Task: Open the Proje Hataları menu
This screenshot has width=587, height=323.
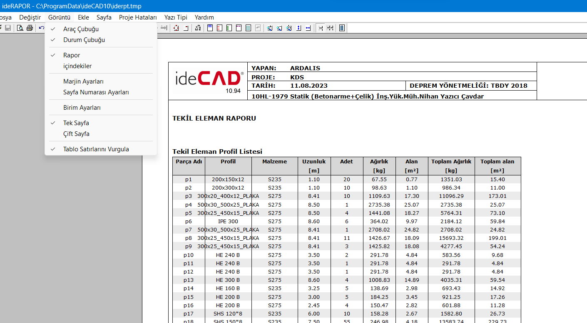Action: [x=138, y=17]
